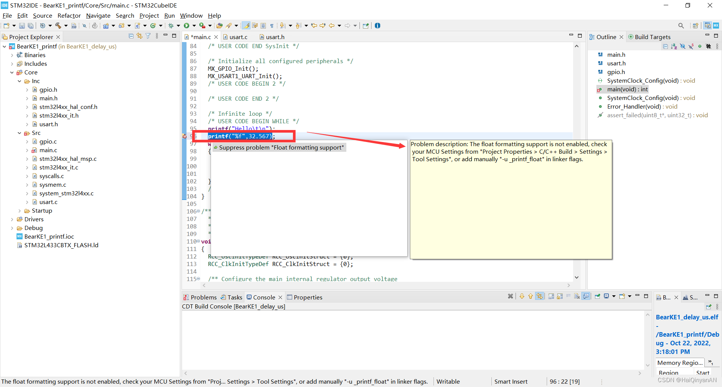Close the *main.c editor tab
This screenshot has width=722, height=387.
[216, 37]
